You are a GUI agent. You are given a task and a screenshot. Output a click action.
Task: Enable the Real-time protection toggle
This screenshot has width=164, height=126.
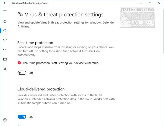pos(22,73)
